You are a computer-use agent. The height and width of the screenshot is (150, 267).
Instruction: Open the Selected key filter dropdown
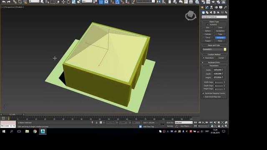point(184,122)
